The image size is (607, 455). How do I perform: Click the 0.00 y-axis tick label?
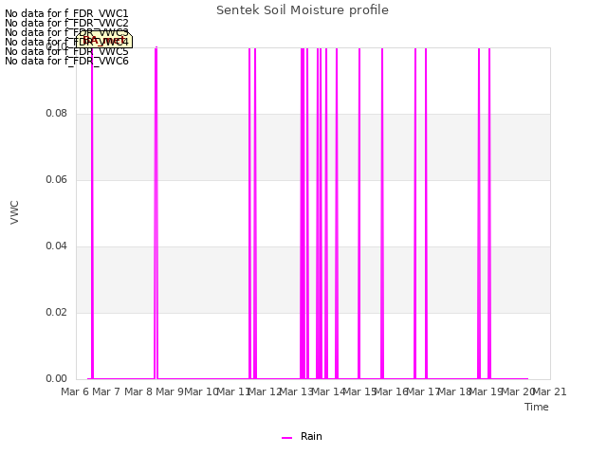(57, 378)
